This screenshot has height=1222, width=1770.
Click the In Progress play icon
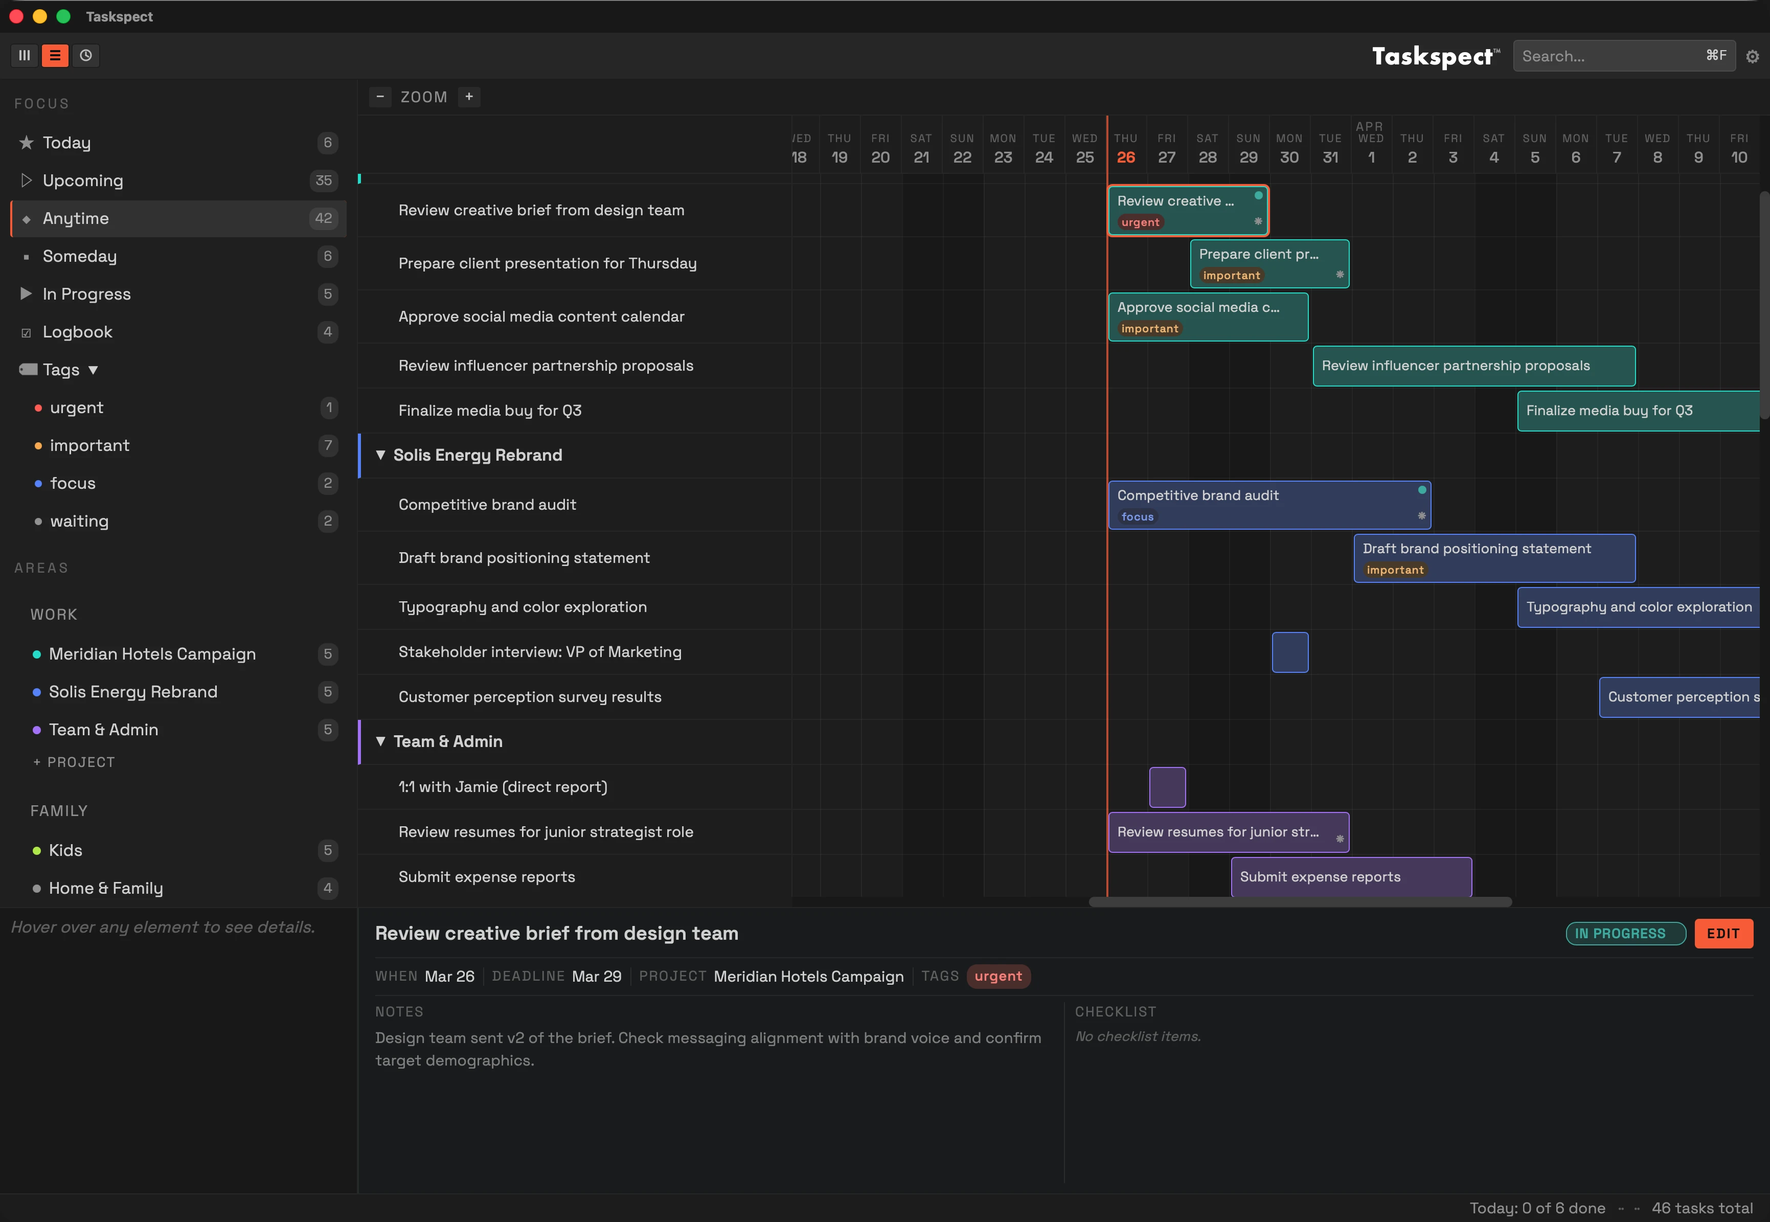(x=26, y=294)
